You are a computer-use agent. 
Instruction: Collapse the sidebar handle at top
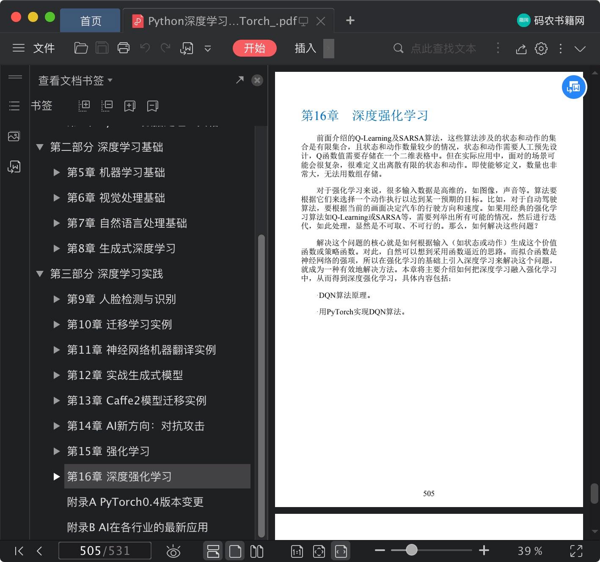tap(15, 77)
